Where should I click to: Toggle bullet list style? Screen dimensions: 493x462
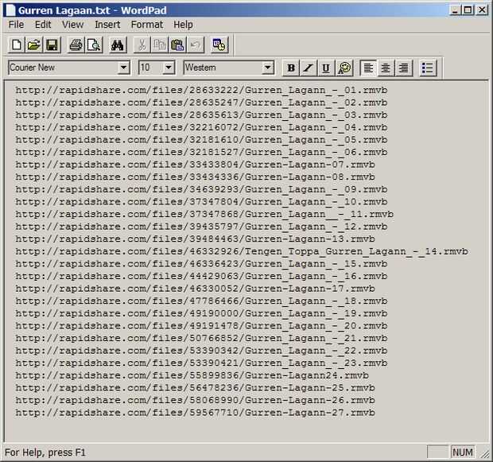(x=428, y=68)
